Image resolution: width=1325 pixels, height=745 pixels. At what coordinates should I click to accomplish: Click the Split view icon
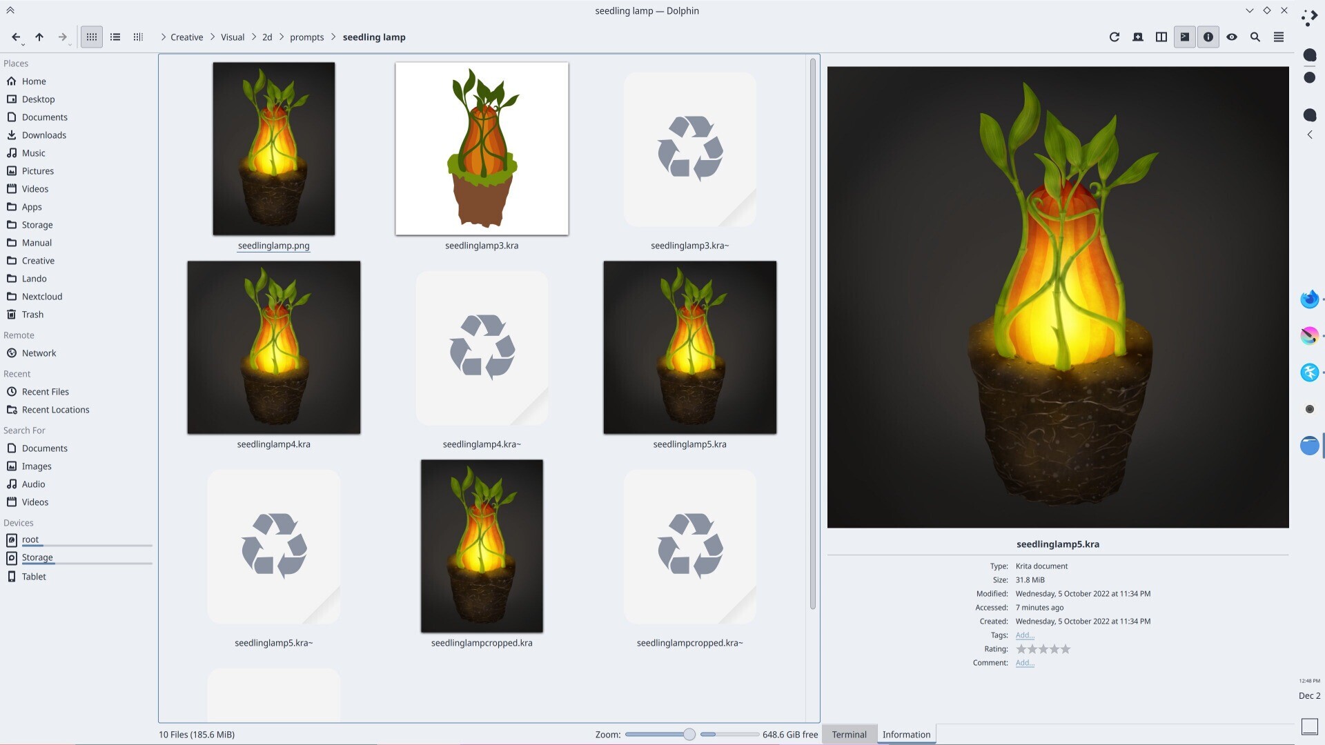1161,37
